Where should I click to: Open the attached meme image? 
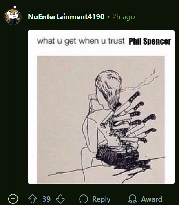point(101,107)
